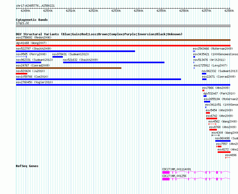Select the esv4309 black unknown-type feature
Screen dimensions: 238x194
pyautogui.click(x=216, y=135)
